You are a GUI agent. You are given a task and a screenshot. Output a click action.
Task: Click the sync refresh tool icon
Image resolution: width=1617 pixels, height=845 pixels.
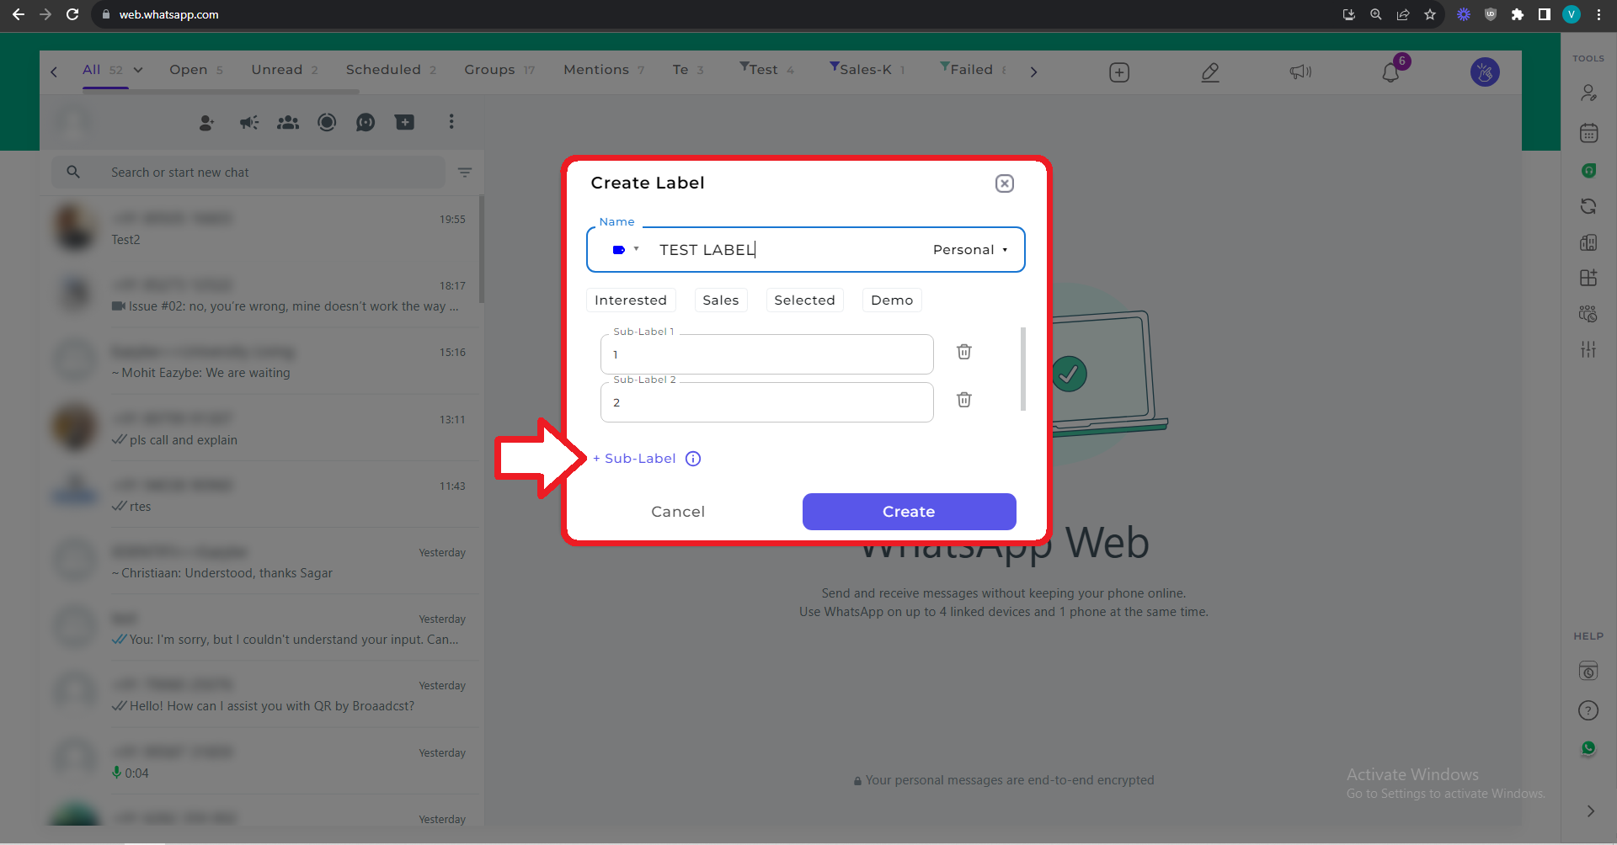(1588, 206)
